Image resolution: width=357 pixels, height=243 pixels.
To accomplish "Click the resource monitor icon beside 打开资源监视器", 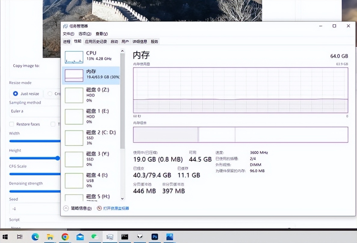I will 99,208.
